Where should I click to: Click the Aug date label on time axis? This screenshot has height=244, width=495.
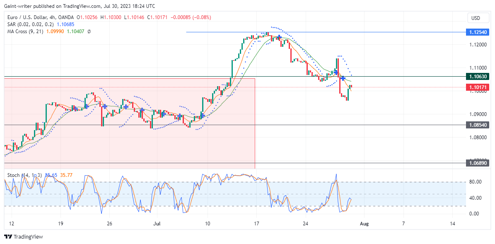tap(364, 223)
